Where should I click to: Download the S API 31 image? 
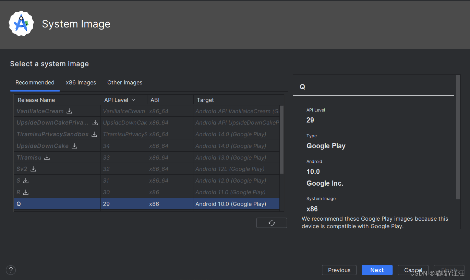(26, 181)
